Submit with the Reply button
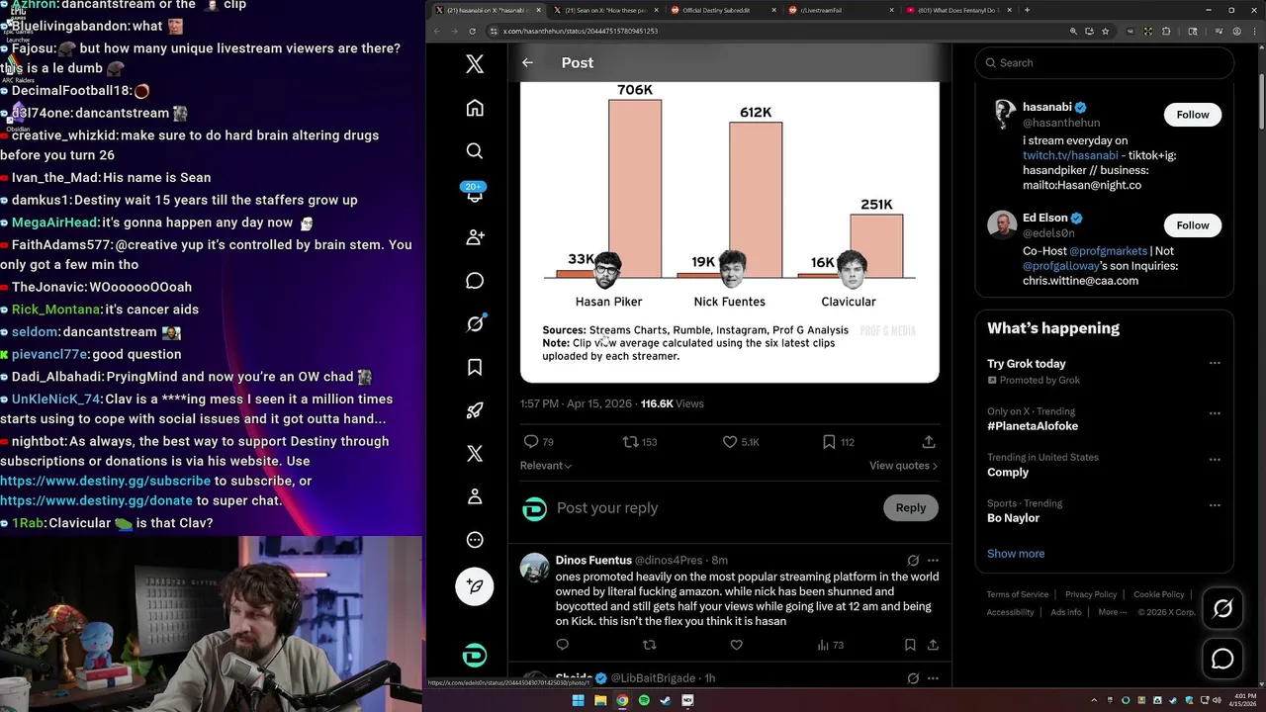The width and height of the screenshot is (1266, 712). tap(911, 508)
